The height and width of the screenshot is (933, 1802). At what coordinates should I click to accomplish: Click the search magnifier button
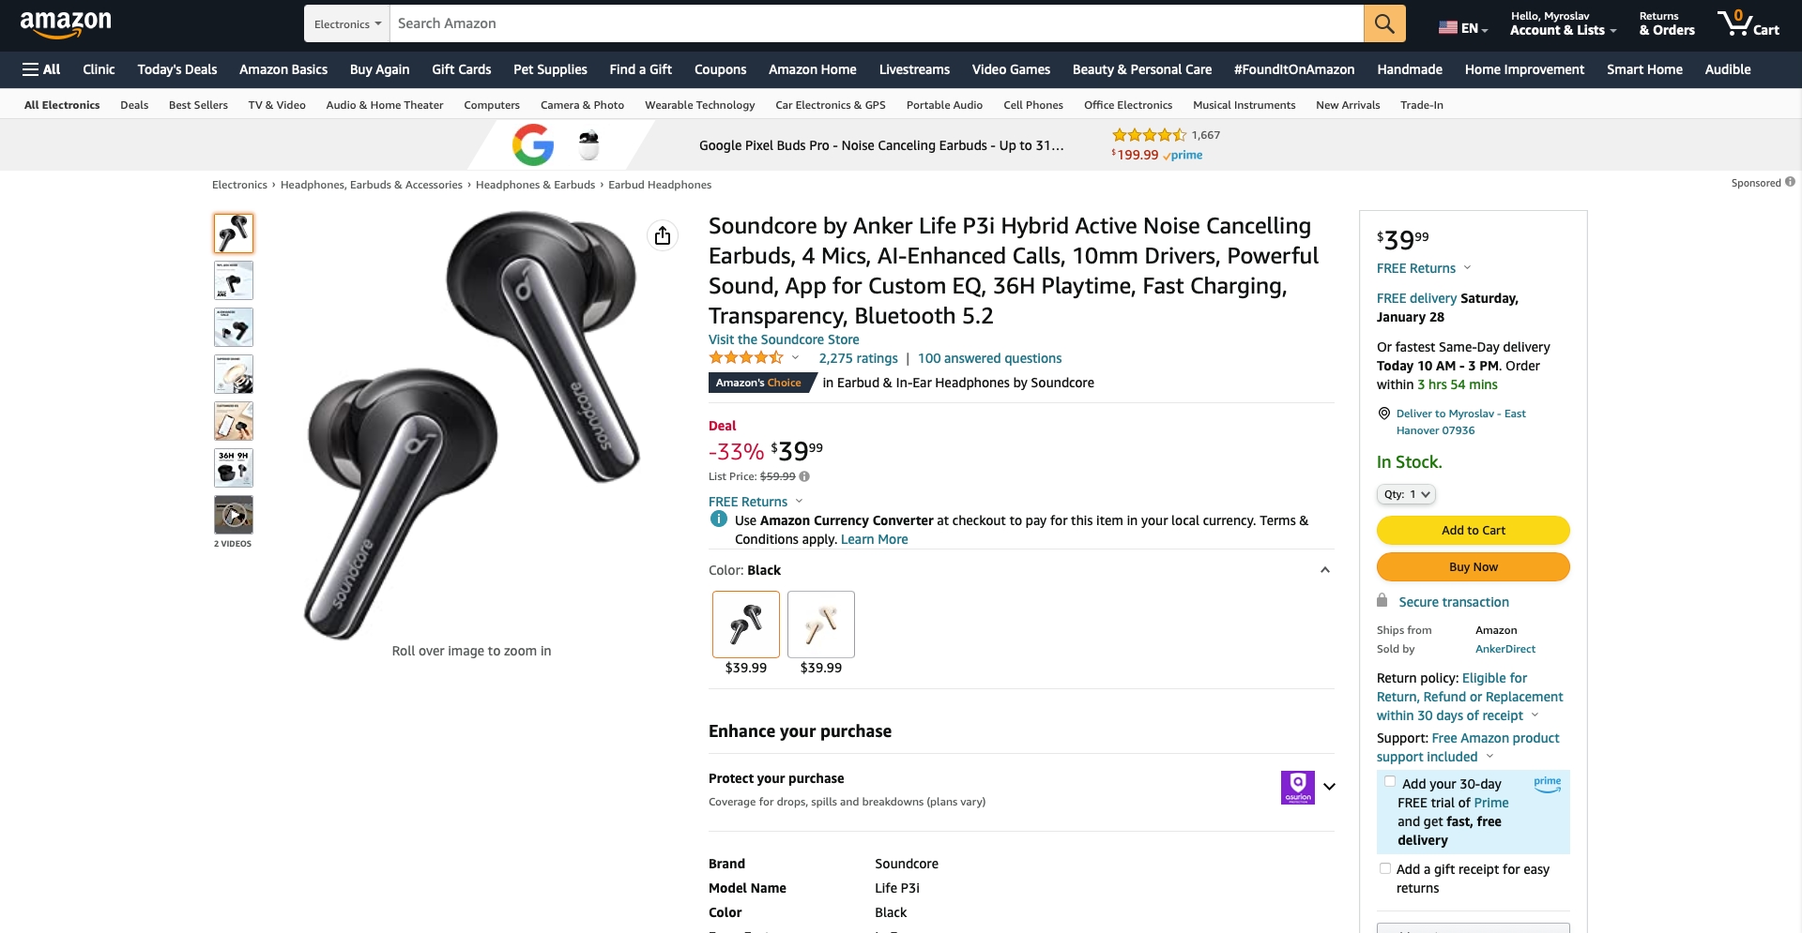coord(1384,23)
